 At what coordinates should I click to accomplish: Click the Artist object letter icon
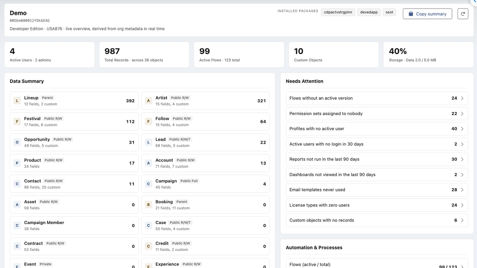pyautogui.click(x=148, y=100)
